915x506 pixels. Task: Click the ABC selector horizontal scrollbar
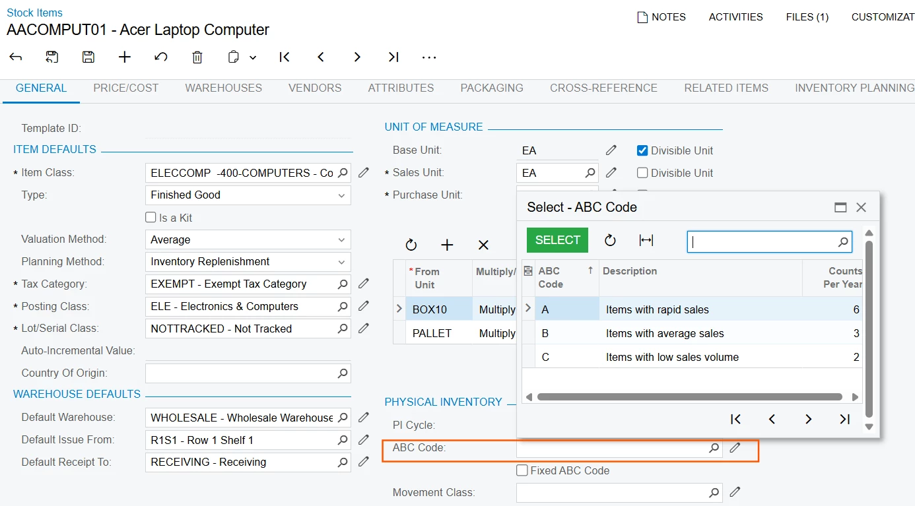(690, 397)
